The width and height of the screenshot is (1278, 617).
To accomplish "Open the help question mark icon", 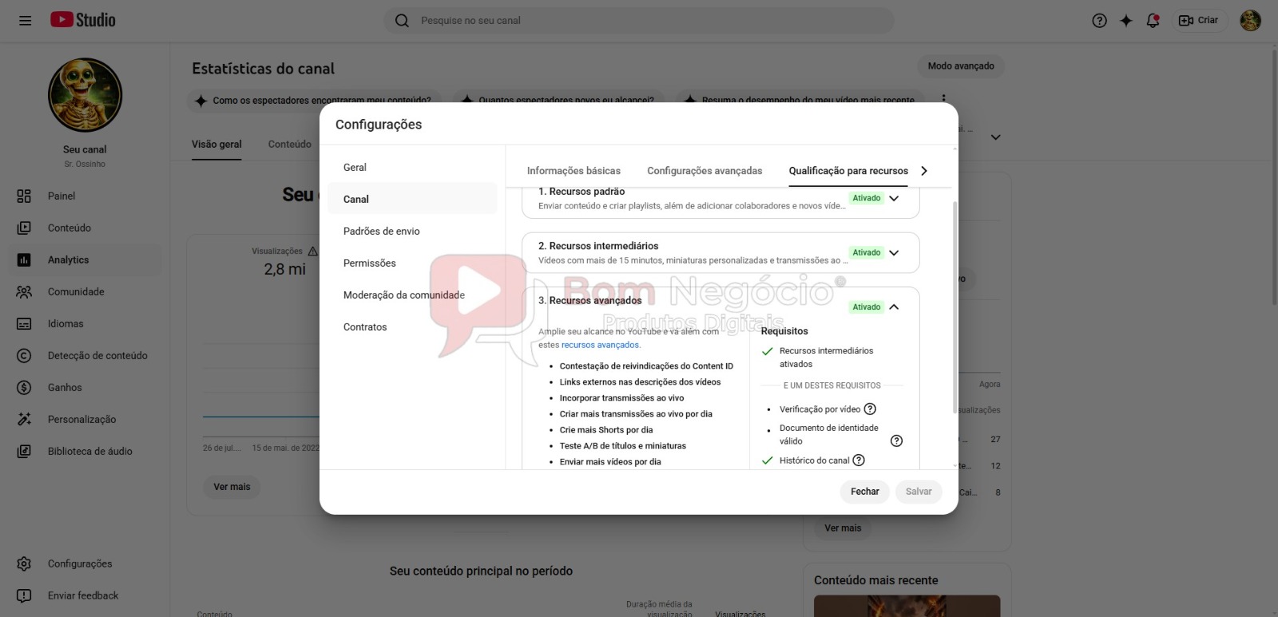I will coord(1099,21).
